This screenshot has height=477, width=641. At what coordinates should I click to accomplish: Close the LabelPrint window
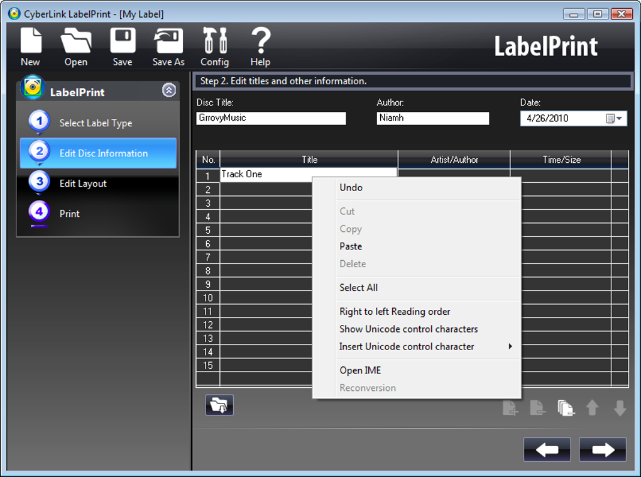pyautogui.click(x=622, y=14)
